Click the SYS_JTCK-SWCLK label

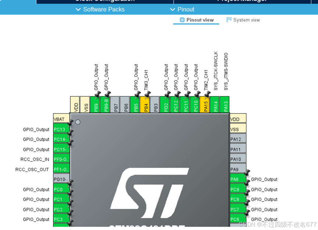click(216, 71)
